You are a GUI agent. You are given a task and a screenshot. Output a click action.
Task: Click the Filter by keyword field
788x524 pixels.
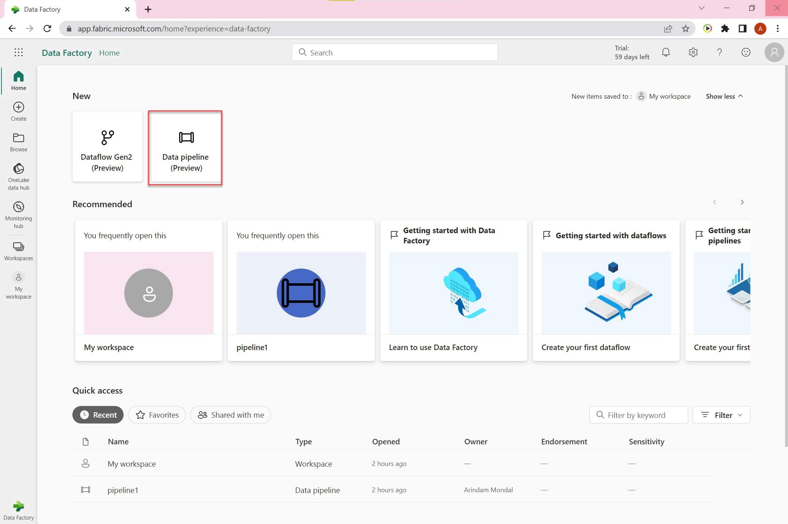[x=638, y=415]
